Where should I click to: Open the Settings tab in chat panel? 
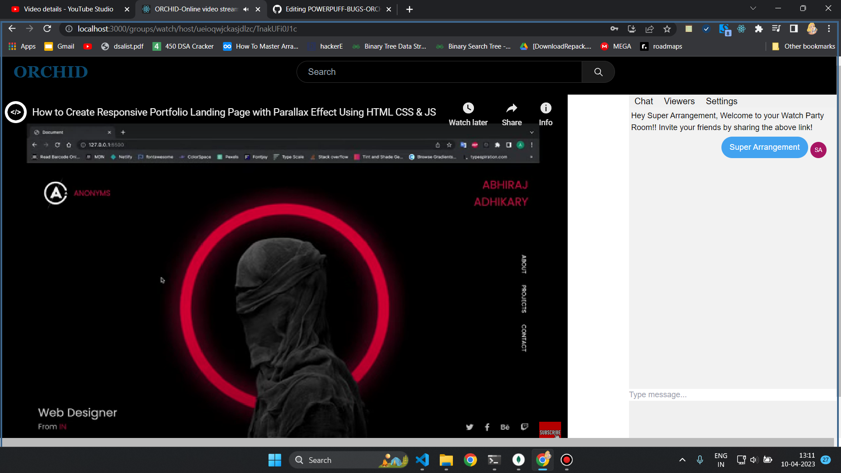click(721, 101)
